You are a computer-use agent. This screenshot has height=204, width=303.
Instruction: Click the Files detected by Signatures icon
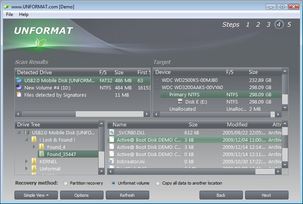click(x=19, y=94)
